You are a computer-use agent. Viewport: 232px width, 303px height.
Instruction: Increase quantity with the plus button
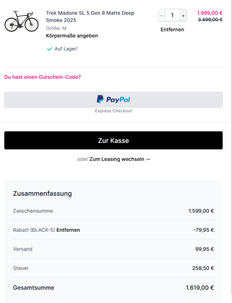pyautogui.click(x=183, y=15)
